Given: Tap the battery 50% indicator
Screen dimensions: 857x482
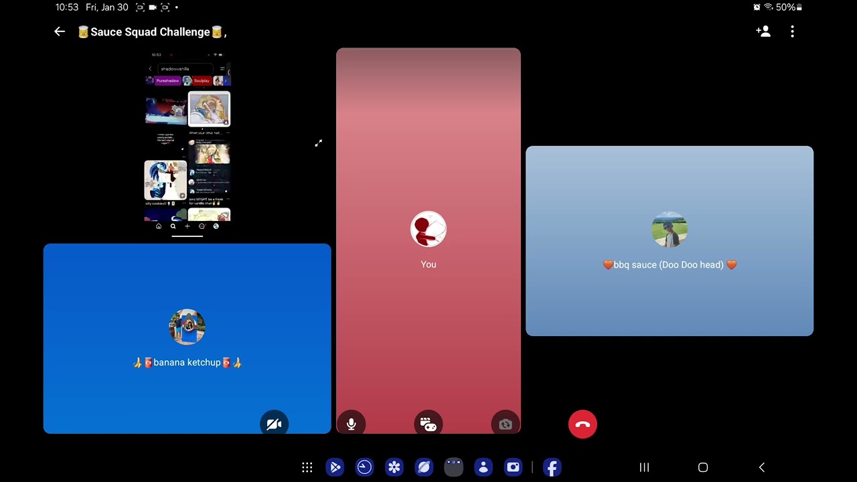Looking at the screenshot, I should coord(789,7).
